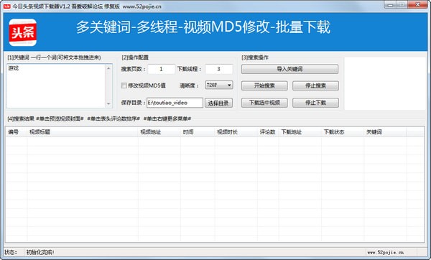Click the 视频时长 column header
Image resolution: width=431 pixels, height=260 pixels.
coord(236,132)
